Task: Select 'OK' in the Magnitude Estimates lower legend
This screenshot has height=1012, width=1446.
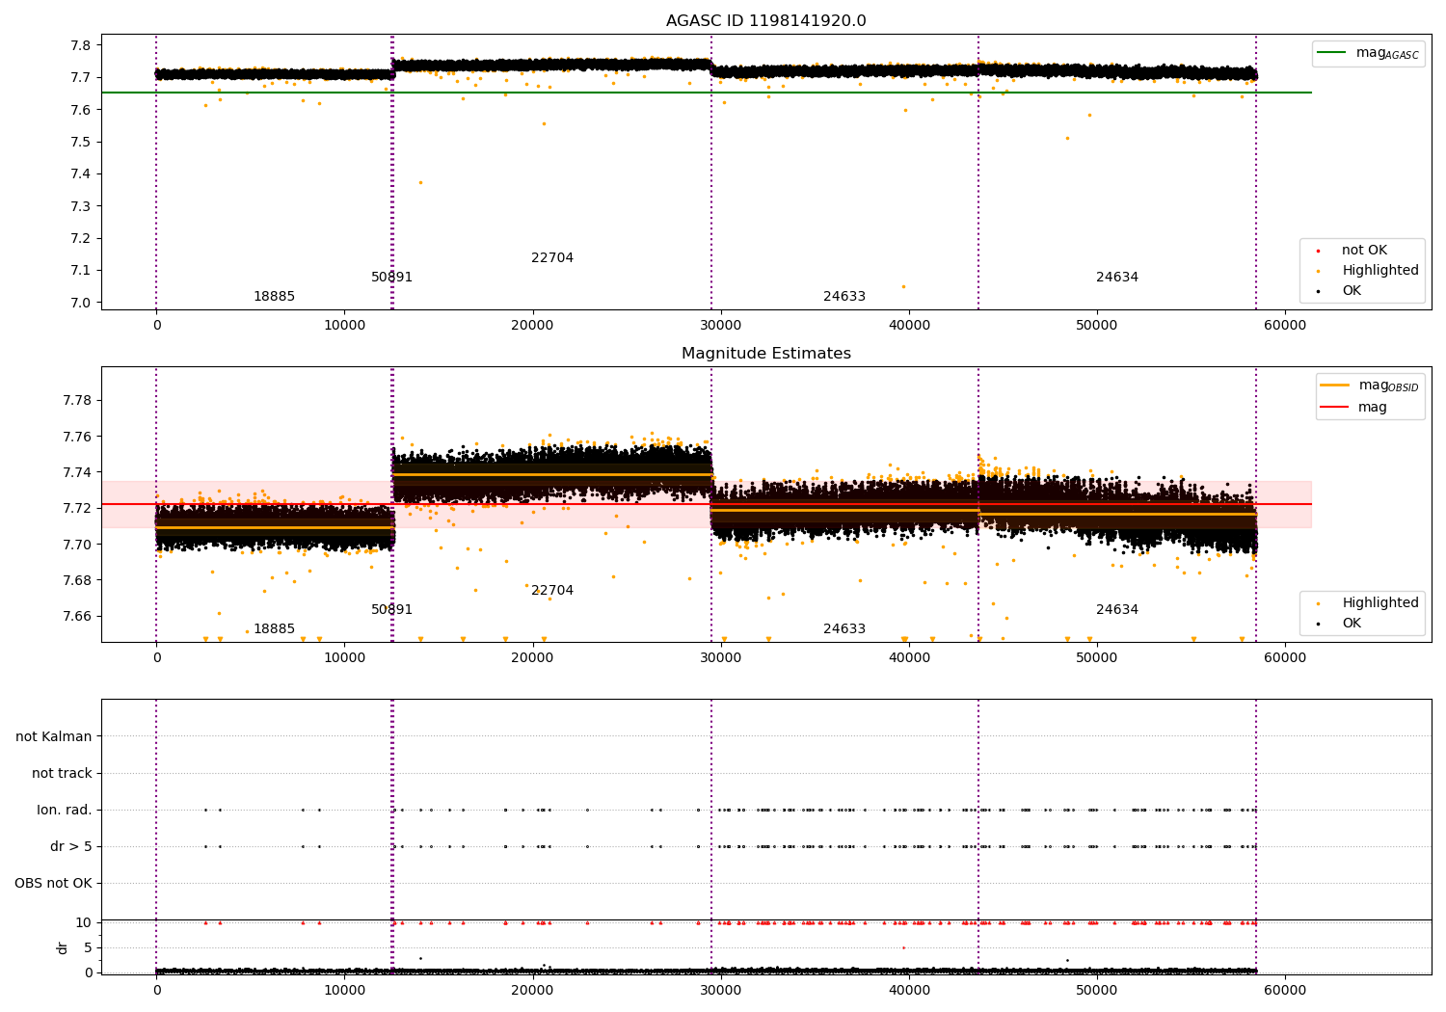Action: [x=1352, y=624]
